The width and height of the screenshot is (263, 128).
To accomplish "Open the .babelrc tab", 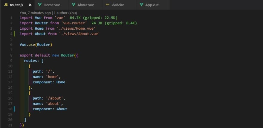I will (119, 5).
